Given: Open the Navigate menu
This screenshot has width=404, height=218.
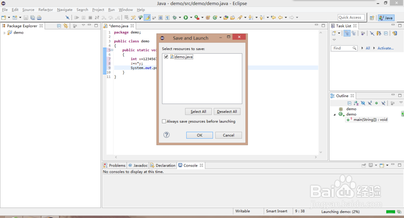Looking at the screenshot, I should pyautogui.click(x=65, y=10).
